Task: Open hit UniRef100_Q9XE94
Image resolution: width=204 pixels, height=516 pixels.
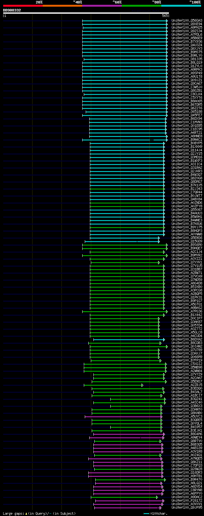Action: click(187, 24)
